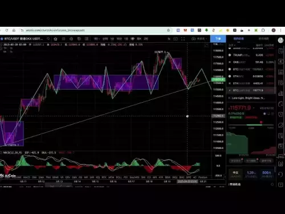The height and width of the screenshot is (214, 285).
Task: Toggle the MACD indicator at bottom bar
Action: 27,177
